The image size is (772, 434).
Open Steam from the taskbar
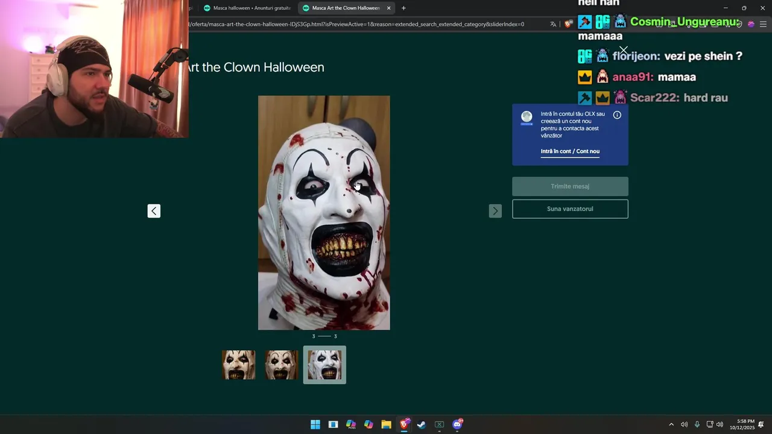[x=422, y=424]
